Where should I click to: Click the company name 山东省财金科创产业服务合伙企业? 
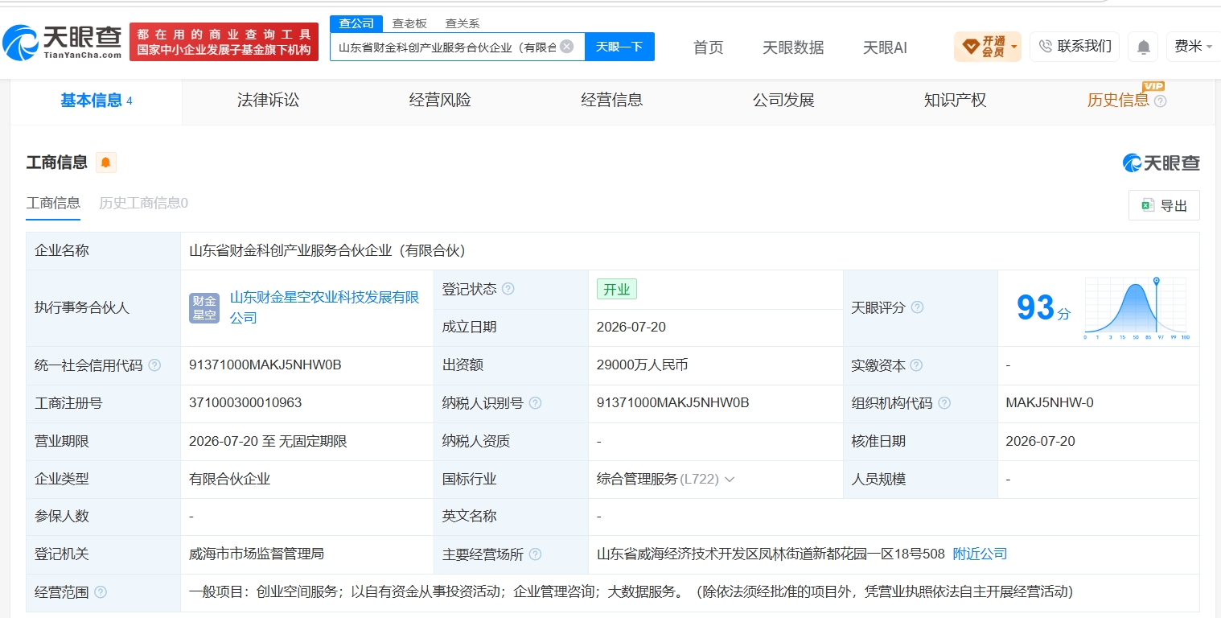[x=327, y=251]
